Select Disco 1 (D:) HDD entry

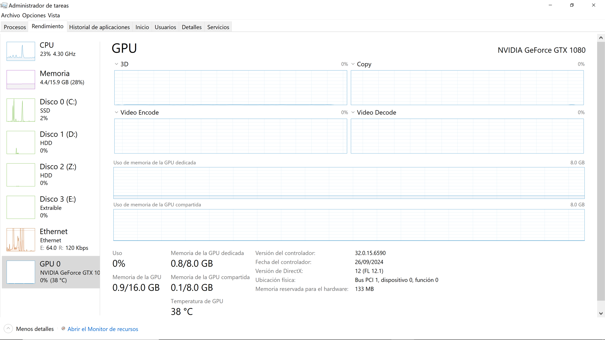(x=51, y=142)
